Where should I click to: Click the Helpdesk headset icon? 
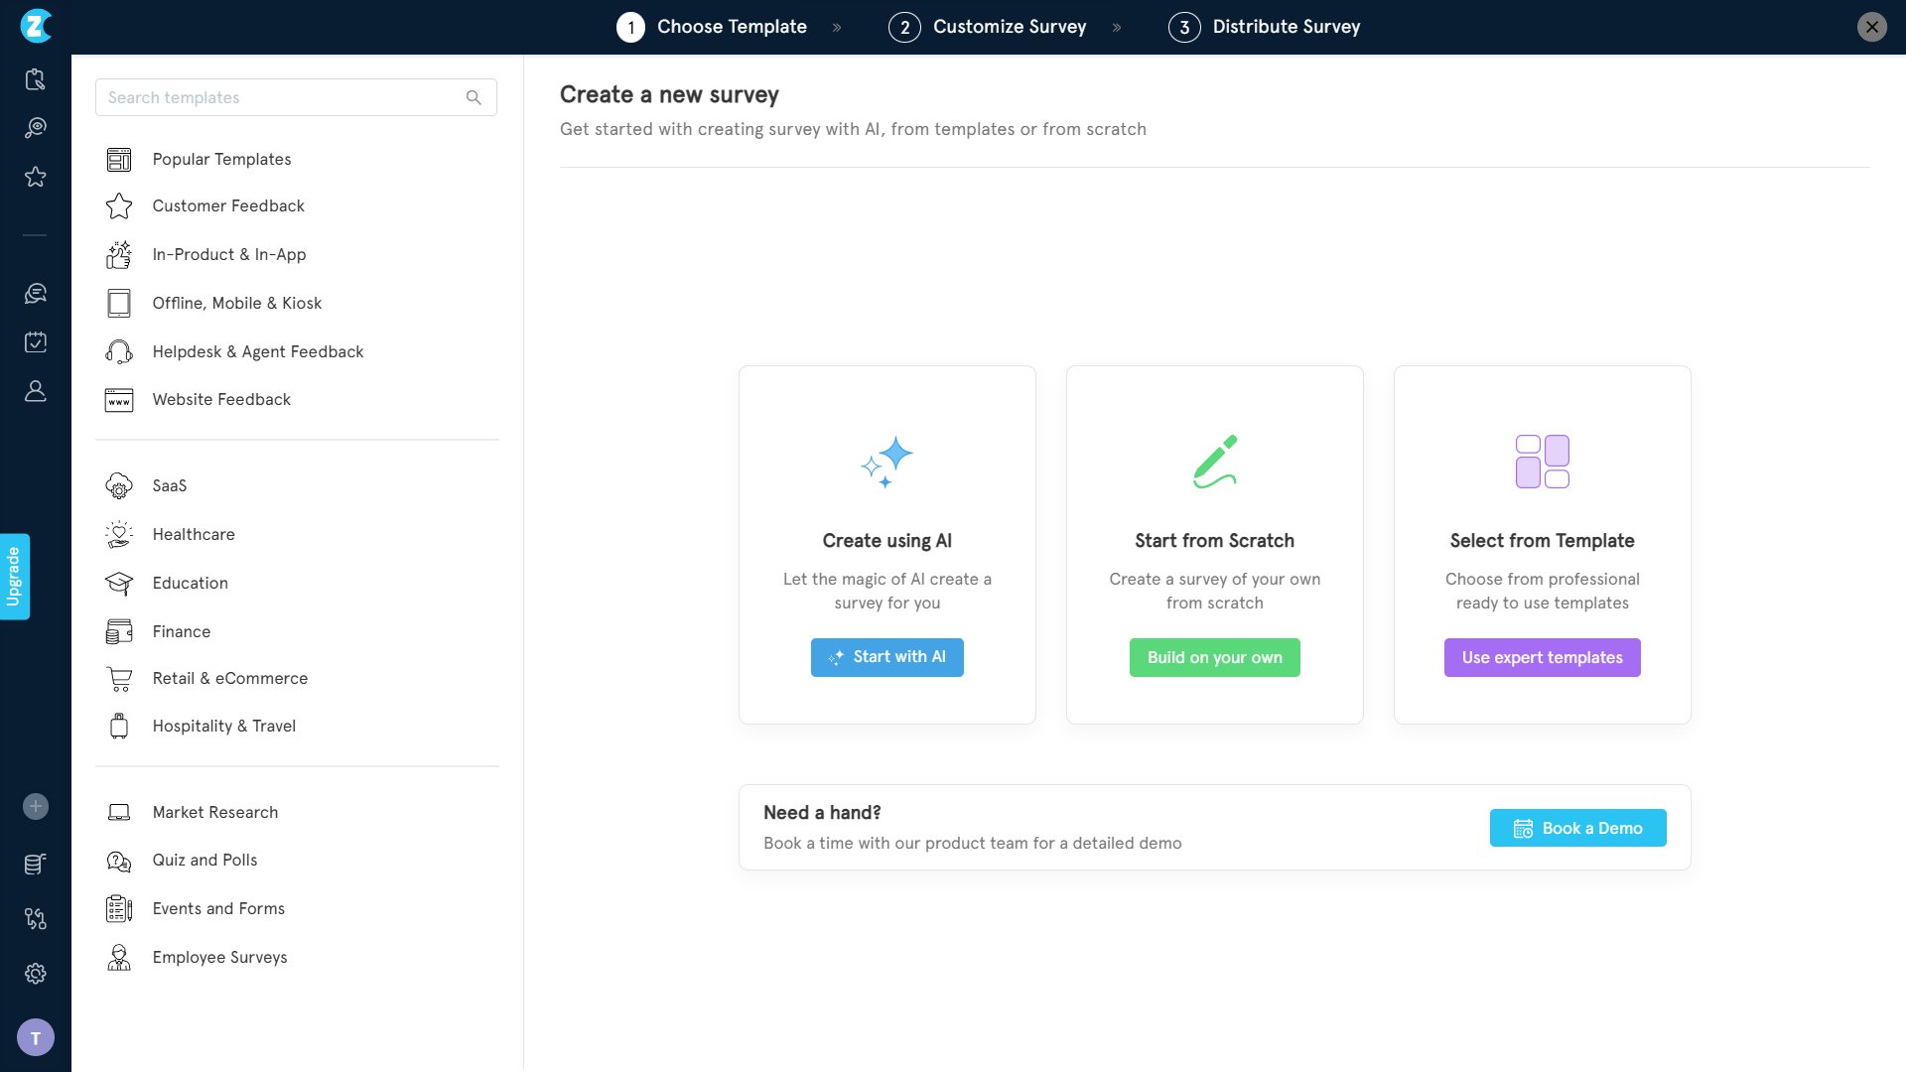tap(119, 351)
